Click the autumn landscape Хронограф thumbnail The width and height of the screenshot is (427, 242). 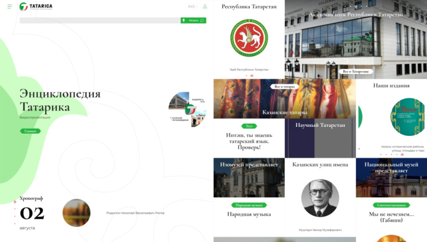point(77,213)
